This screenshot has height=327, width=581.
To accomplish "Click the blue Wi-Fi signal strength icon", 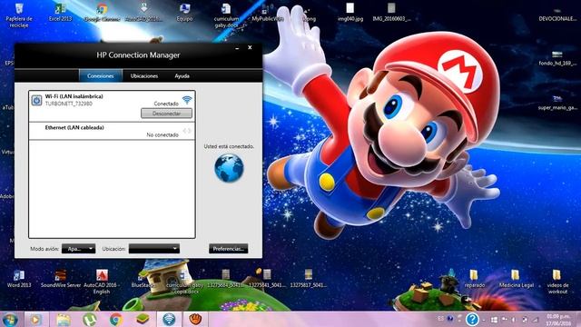I will pyautogui.click(x=187, y=99).
